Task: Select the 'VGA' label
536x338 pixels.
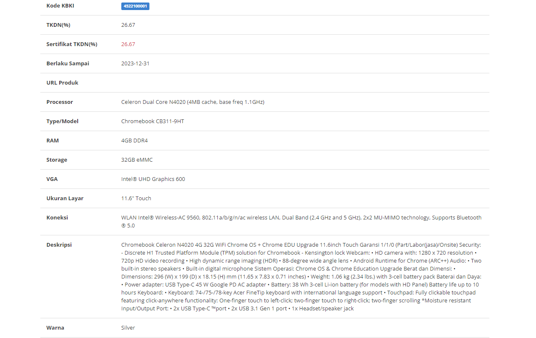Action: tap(52, 179)
